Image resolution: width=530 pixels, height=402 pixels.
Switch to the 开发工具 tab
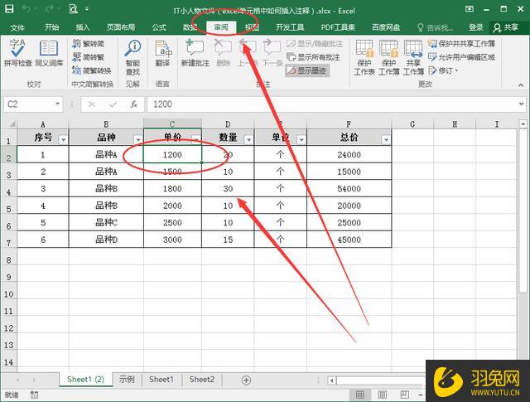(x=290, y=27)
